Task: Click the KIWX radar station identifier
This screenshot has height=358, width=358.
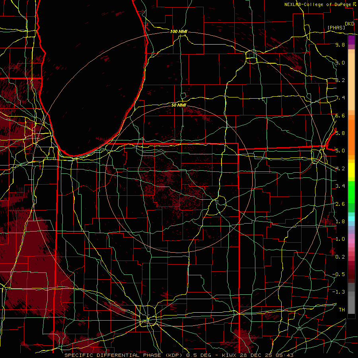Action: pyautogui.click(x=229, y=355)
